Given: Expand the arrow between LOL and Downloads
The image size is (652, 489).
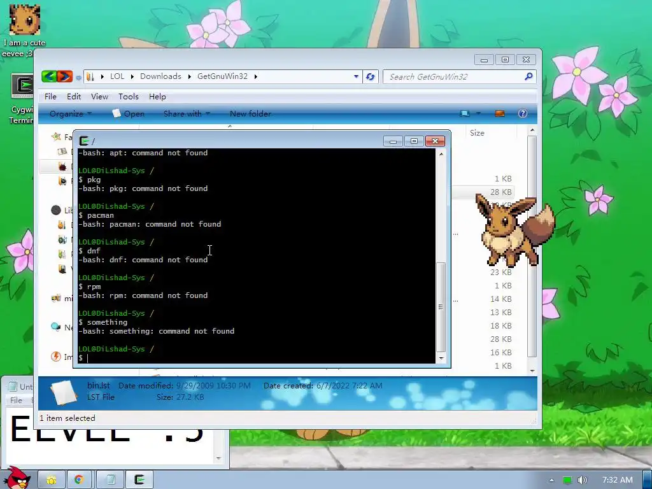Looking at the screenshot, I should (x=132, y=76).
